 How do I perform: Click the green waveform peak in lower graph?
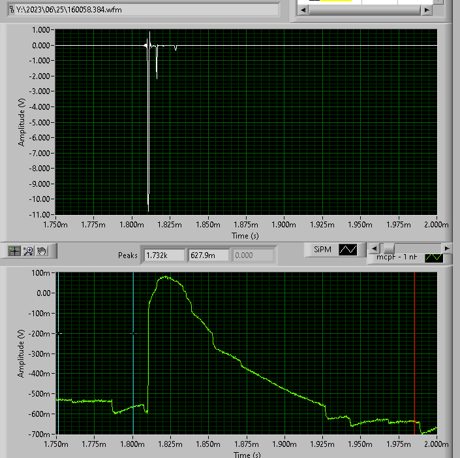[x=166, y=277]
